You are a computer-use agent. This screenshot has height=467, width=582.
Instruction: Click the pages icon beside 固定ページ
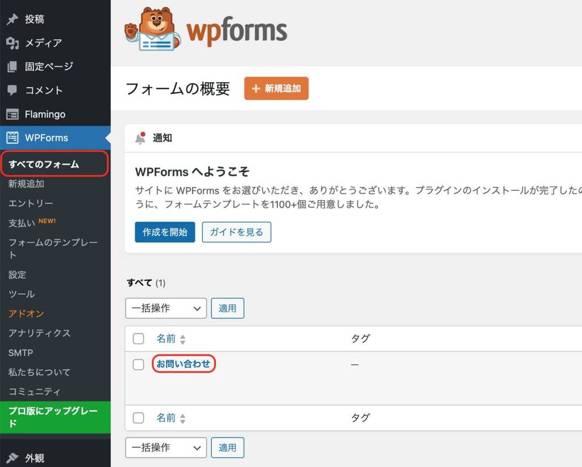pyautogui.click(x=13, y=67)
